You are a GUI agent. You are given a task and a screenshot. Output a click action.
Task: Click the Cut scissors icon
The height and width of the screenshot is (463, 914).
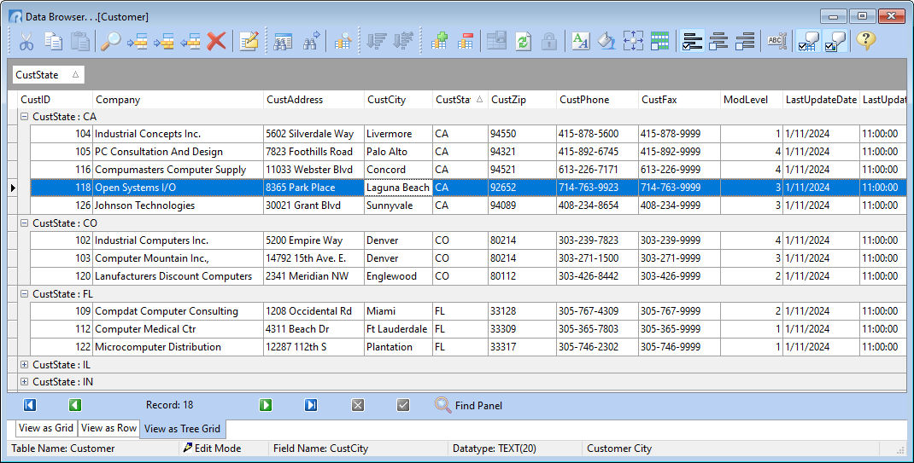26,41
